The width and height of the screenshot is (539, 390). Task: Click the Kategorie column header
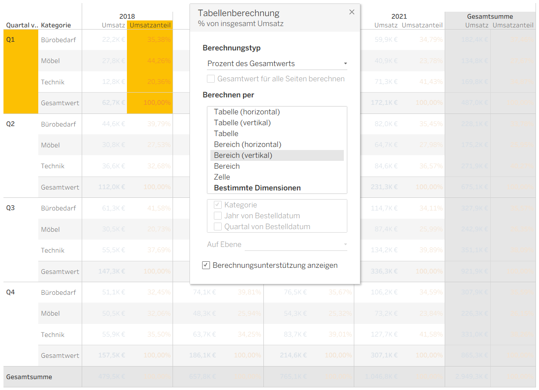[x=56, y=25]
